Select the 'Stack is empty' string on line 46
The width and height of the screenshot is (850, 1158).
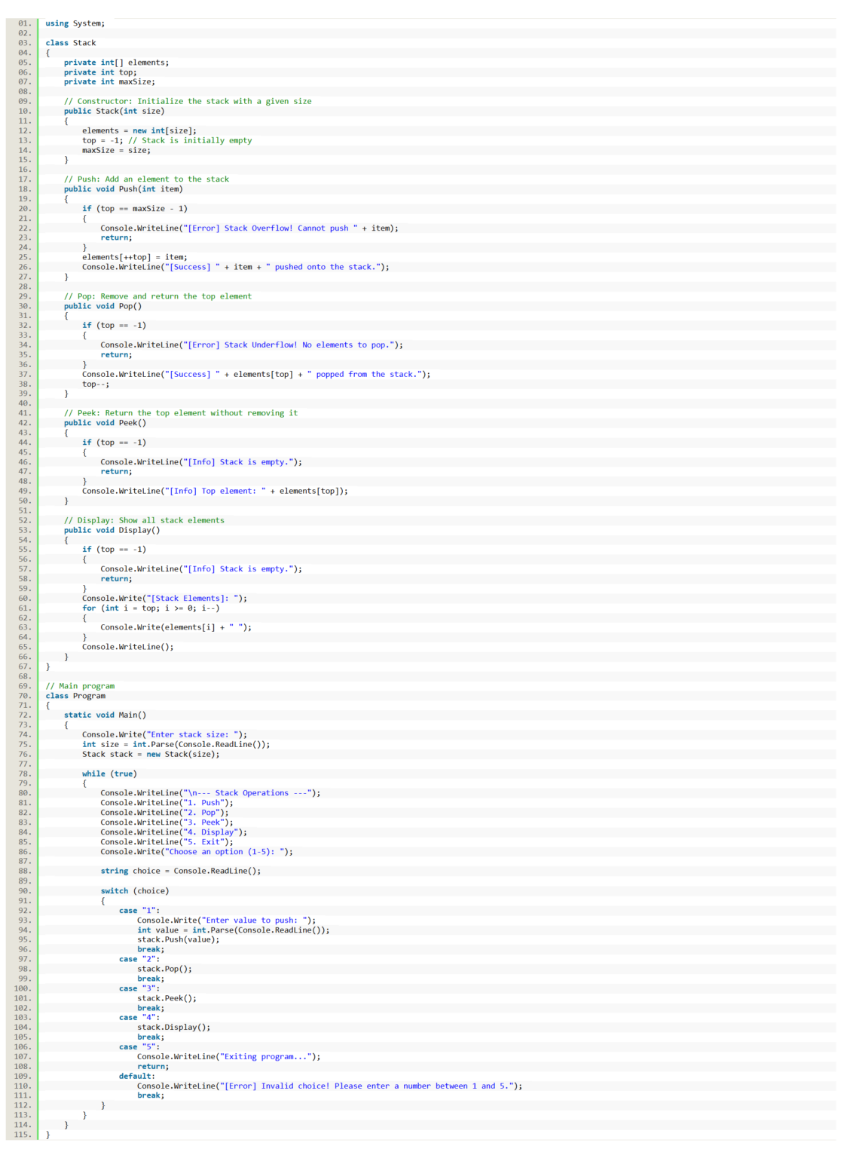241,461
